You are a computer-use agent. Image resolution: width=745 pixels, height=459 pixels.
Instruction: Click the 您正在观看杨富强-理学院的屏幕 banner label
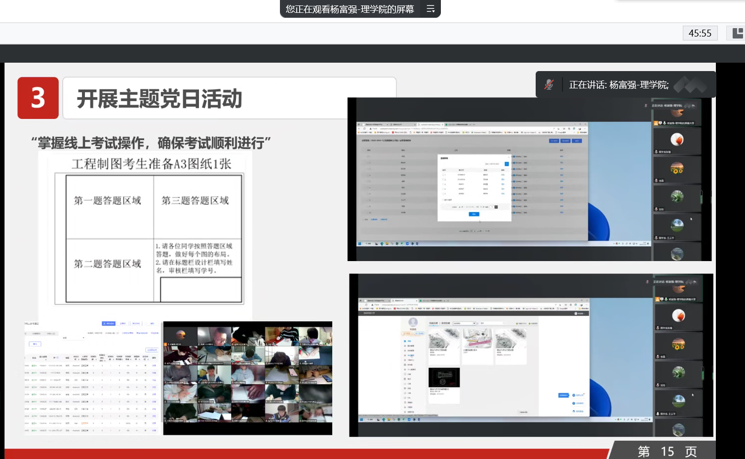tap(350, 9)
